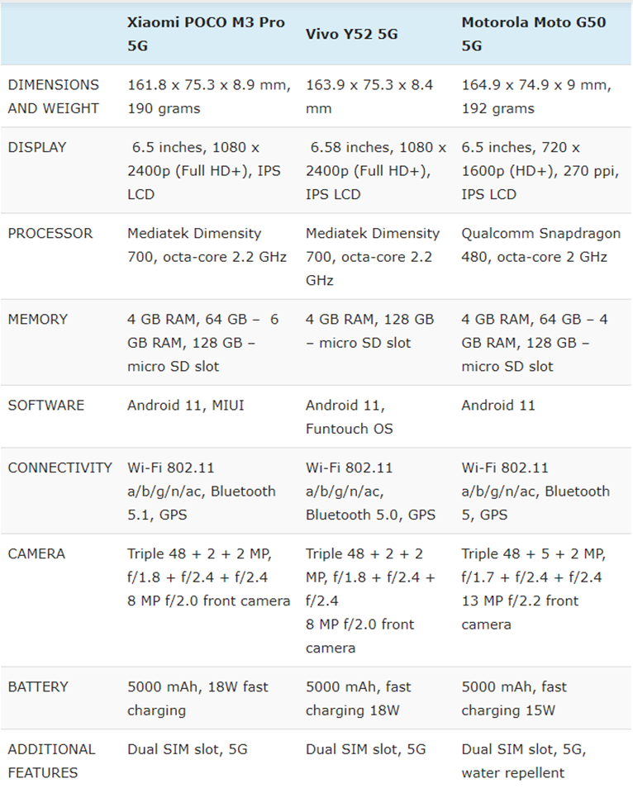Select the Android 11, MIUI software cell
Viewport: 633px width, 793px height.
coord(186,405)
